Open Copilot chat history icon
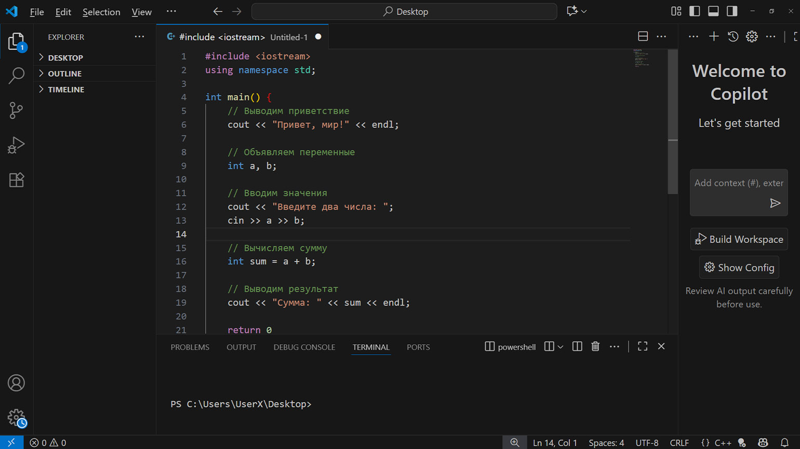 click(x=732, y=37)
